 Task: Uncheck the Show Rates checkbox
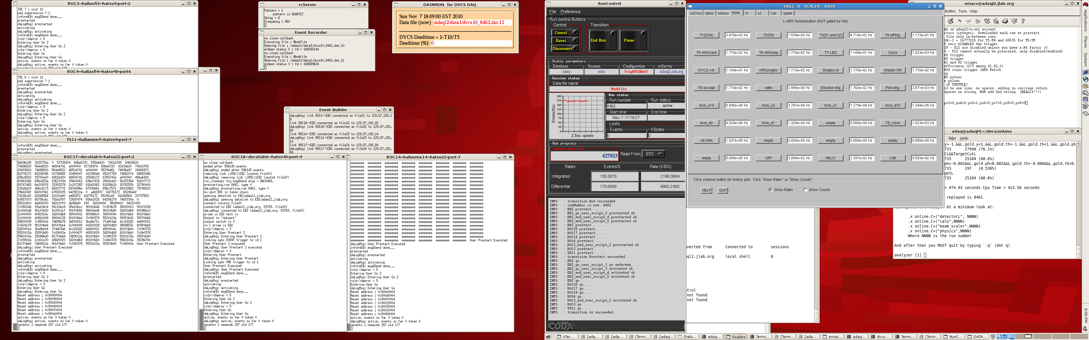click(x=770, y=190)
